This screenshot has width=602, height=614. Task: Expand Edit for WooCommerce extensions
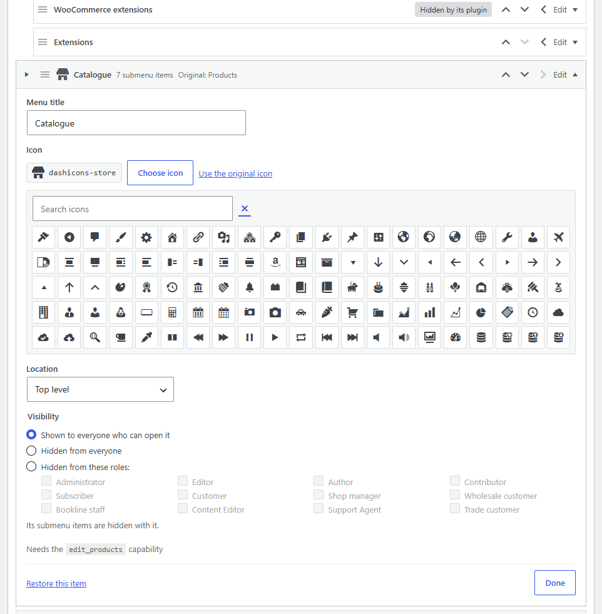coord(565,10)
